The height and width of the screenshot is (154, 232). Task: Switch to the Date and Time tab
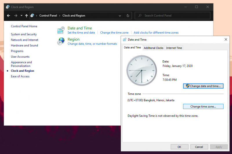pyautogui.click(x=133, y=48)
